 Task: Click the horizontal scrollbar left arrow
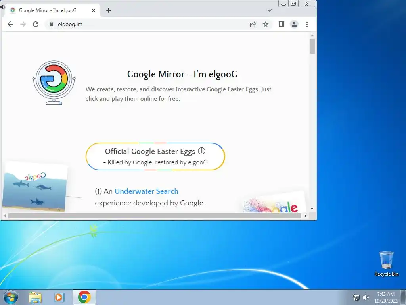coord(5,216)
